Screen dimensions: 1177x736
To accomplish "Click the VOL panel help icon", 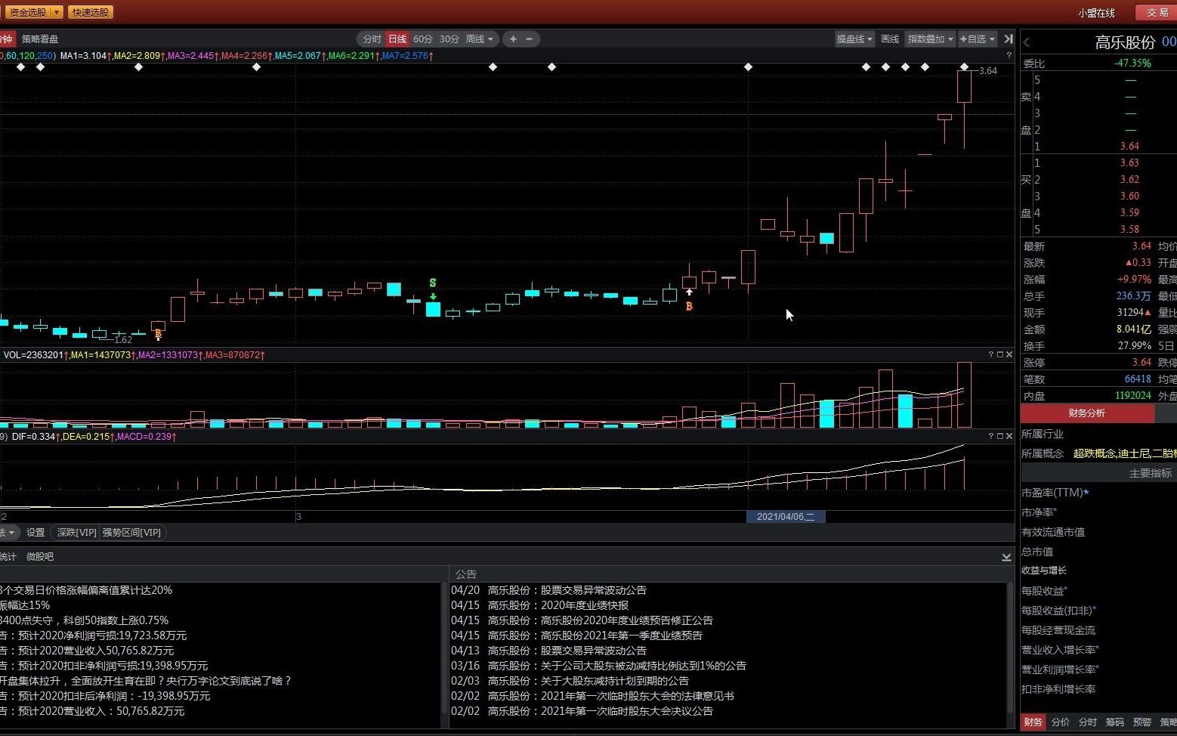I will point(991,354).
